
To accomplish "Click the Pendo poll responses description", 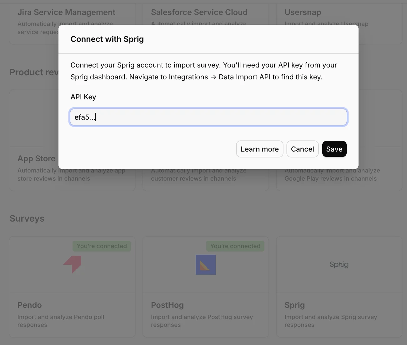I will pos(61,321).
